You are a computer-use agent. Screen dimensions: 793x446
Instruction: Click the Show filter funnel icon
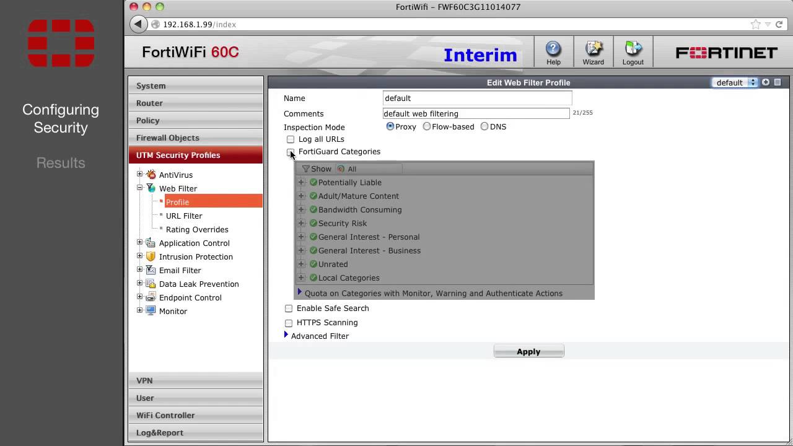click(305, 168)
